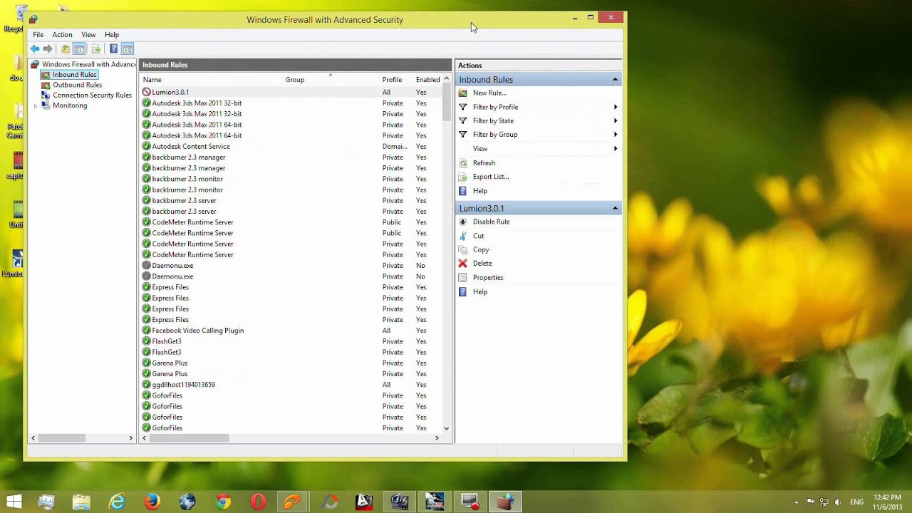Select Connection Security Rules in the tree
This screenshot has width=912, height=513.
(x=92, y=95)
